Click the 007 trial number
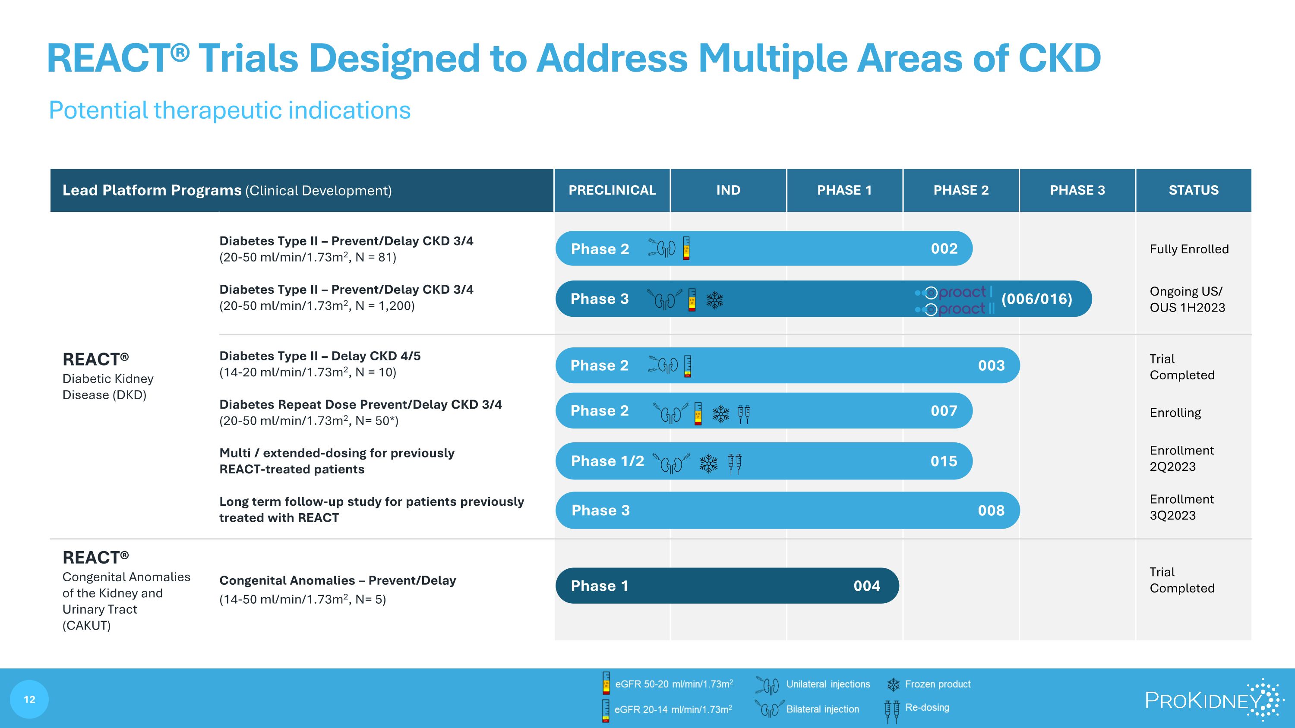Screen dimensions: 1295x728 (944, 410)
